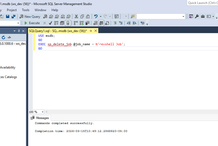Click the Copy icon
Viewport: 218px width, 146px height.
coord(82,16)
